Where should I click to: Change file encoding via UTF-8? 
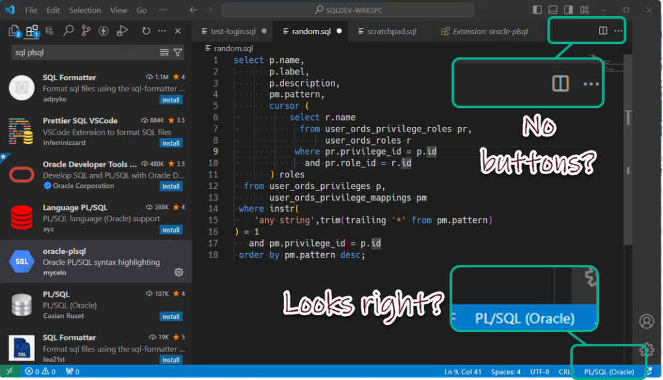coord(539,372)
